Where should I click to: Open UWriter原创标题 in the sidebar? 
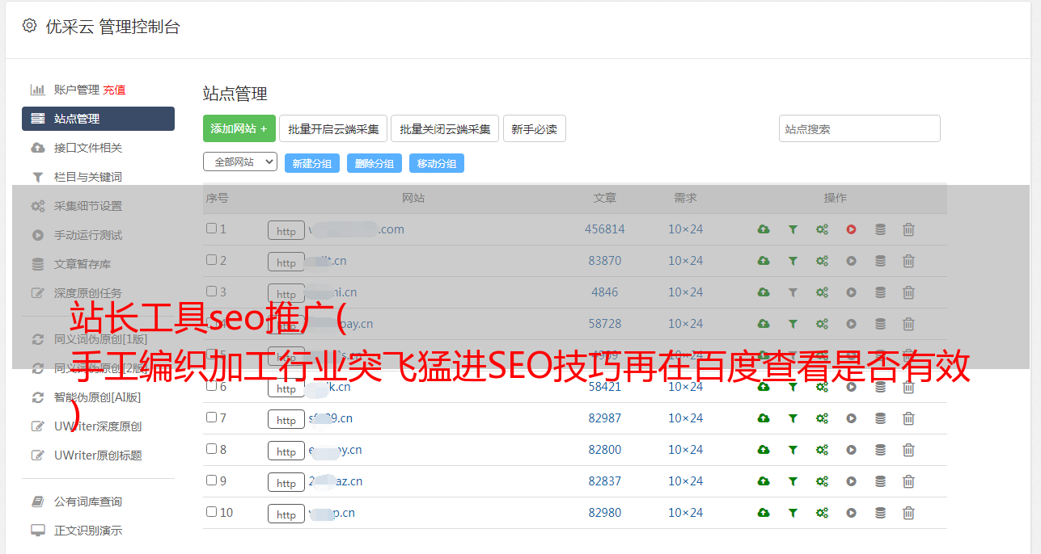coord(98,455)
